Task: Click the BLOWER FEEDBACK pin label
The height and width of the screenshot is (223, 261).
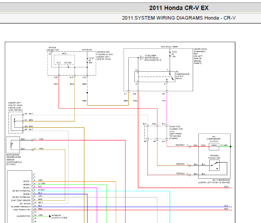Action: coord(21,207)
